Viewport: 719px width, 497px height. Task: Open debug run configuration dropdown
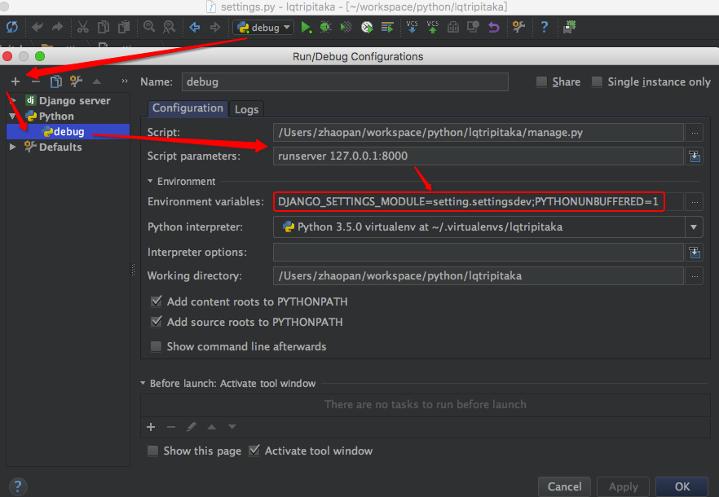(263, 28)
